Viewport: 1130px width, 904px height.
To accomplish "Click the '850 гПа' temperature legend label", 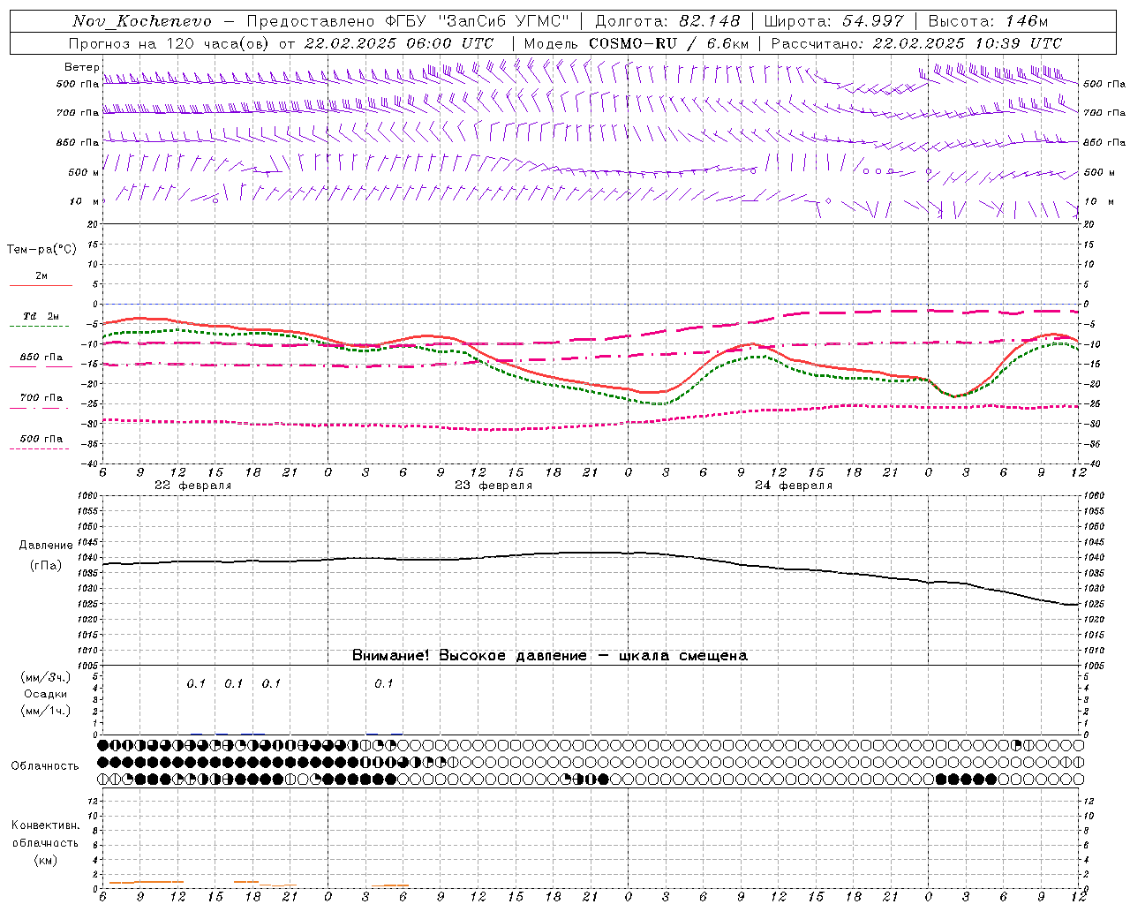I will coord(41,358).
